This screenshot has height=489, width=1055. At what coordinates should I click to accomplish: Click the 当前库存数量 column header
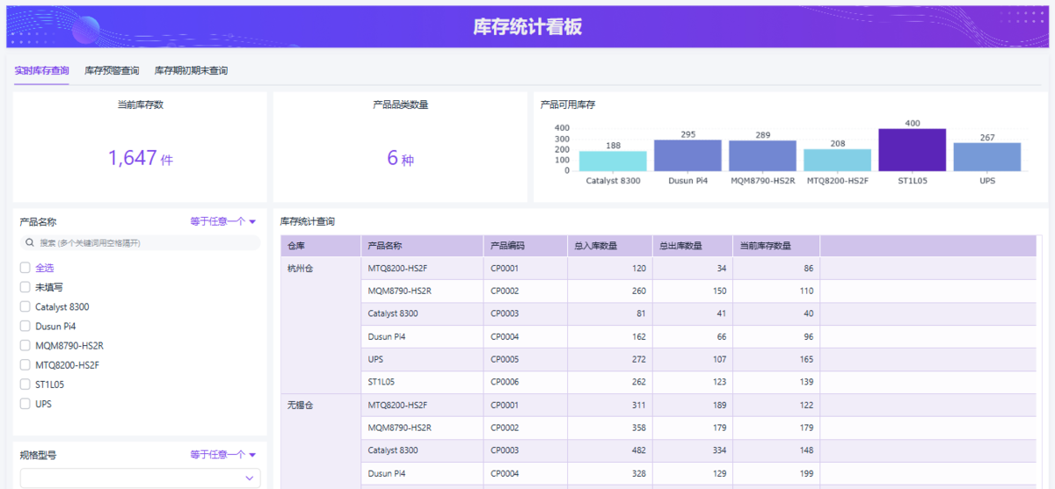(x=765, y=246)
